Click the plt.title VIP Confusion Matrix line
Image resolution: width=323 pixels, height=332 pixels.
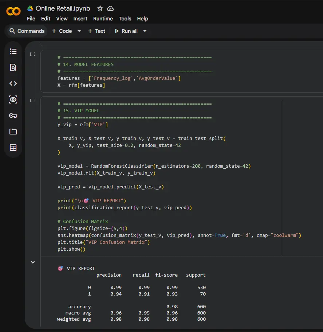click(x=104, y=242)
